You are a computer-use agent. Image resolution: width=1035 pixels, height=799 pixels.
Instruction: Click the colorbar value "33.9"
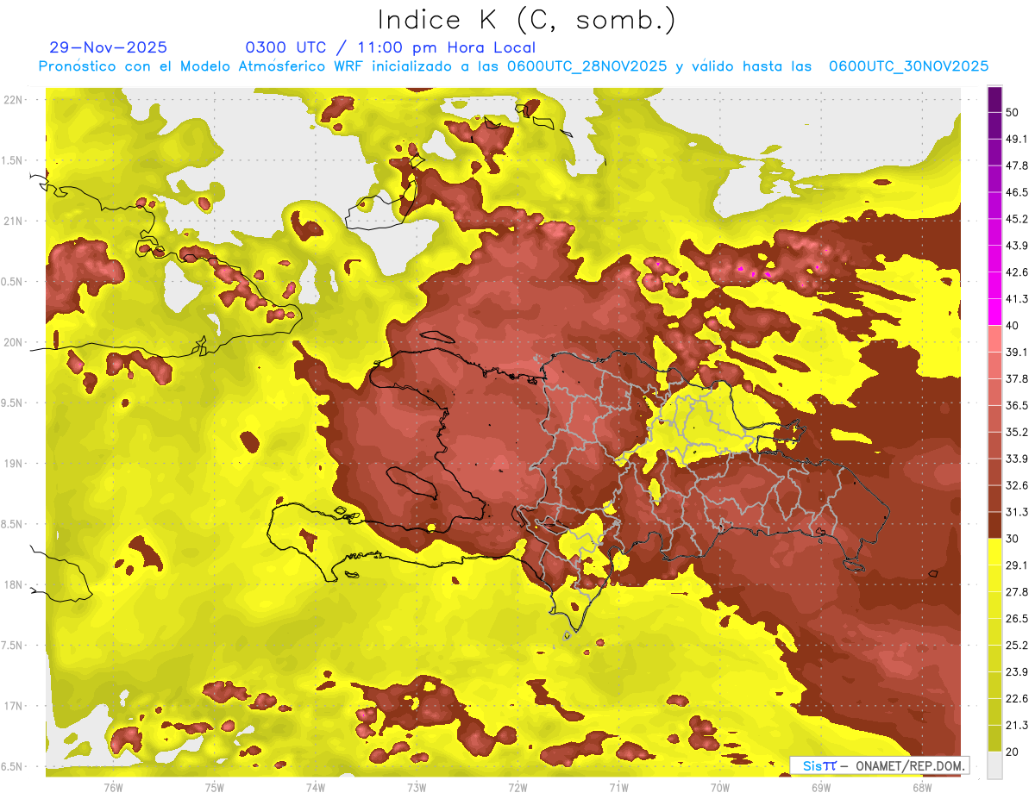(x=1016, y=459)
